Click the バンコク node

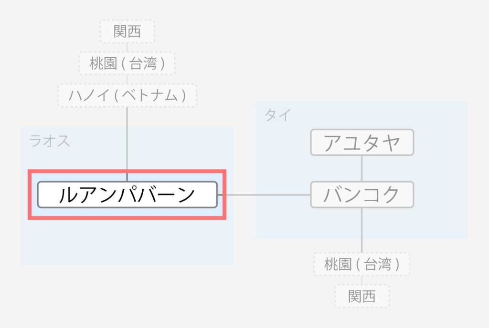[x=362, y=195]
